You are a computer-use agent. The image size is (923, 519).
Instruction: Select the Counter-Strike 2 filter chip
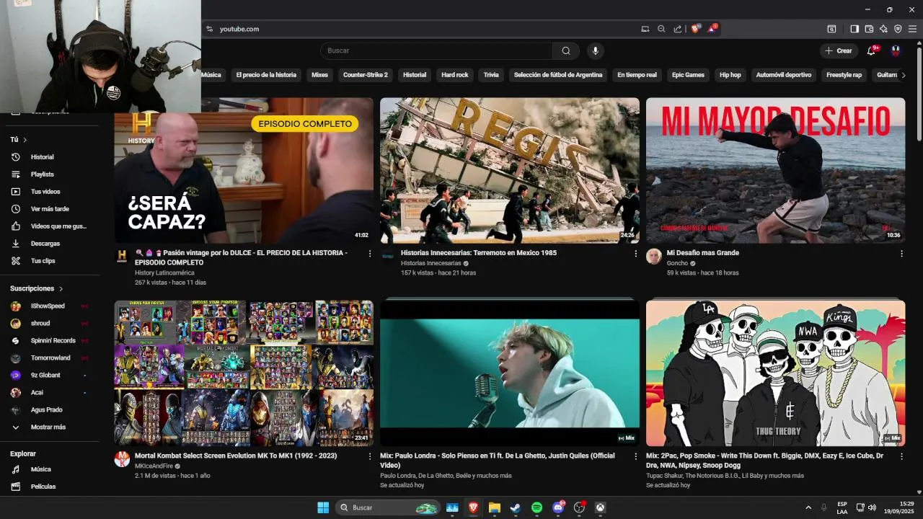coord(366,75)
